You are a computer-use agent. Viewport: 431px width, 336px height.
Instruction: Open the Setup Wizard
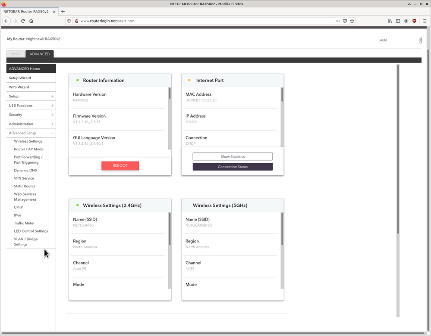pyautogui.click(x=31, y=78)
